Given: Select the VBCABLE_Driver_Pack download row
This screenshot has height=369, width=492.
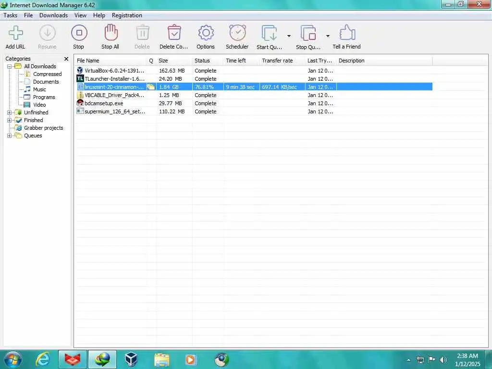Looking at the screenshot, I should point(254,95).
